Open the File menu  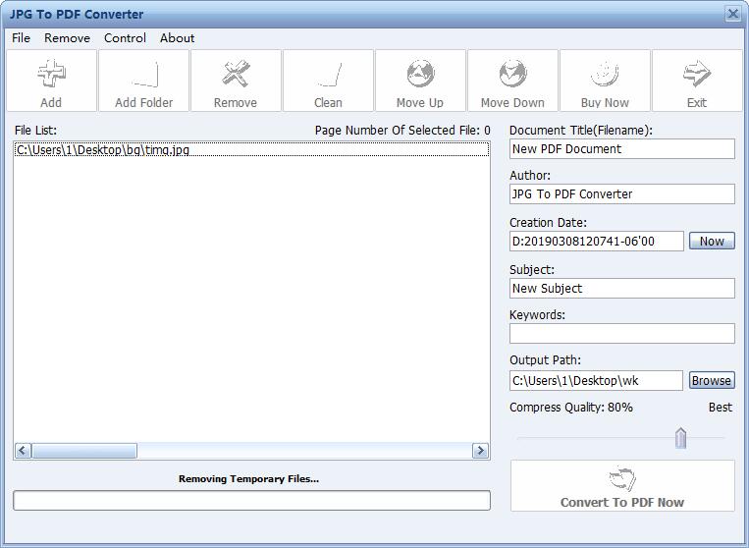tap(21, 38)
